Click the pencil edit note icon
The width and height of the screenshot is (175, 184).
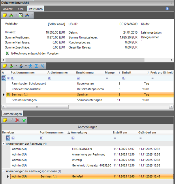point(11,120)
